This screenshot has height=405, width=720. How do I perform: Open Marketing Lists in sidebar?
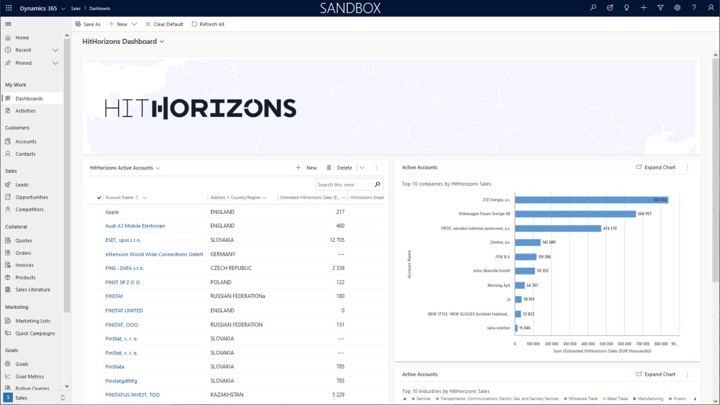coord(31,321)
